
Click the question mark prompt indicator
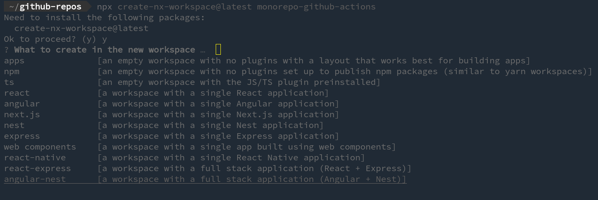6,50
